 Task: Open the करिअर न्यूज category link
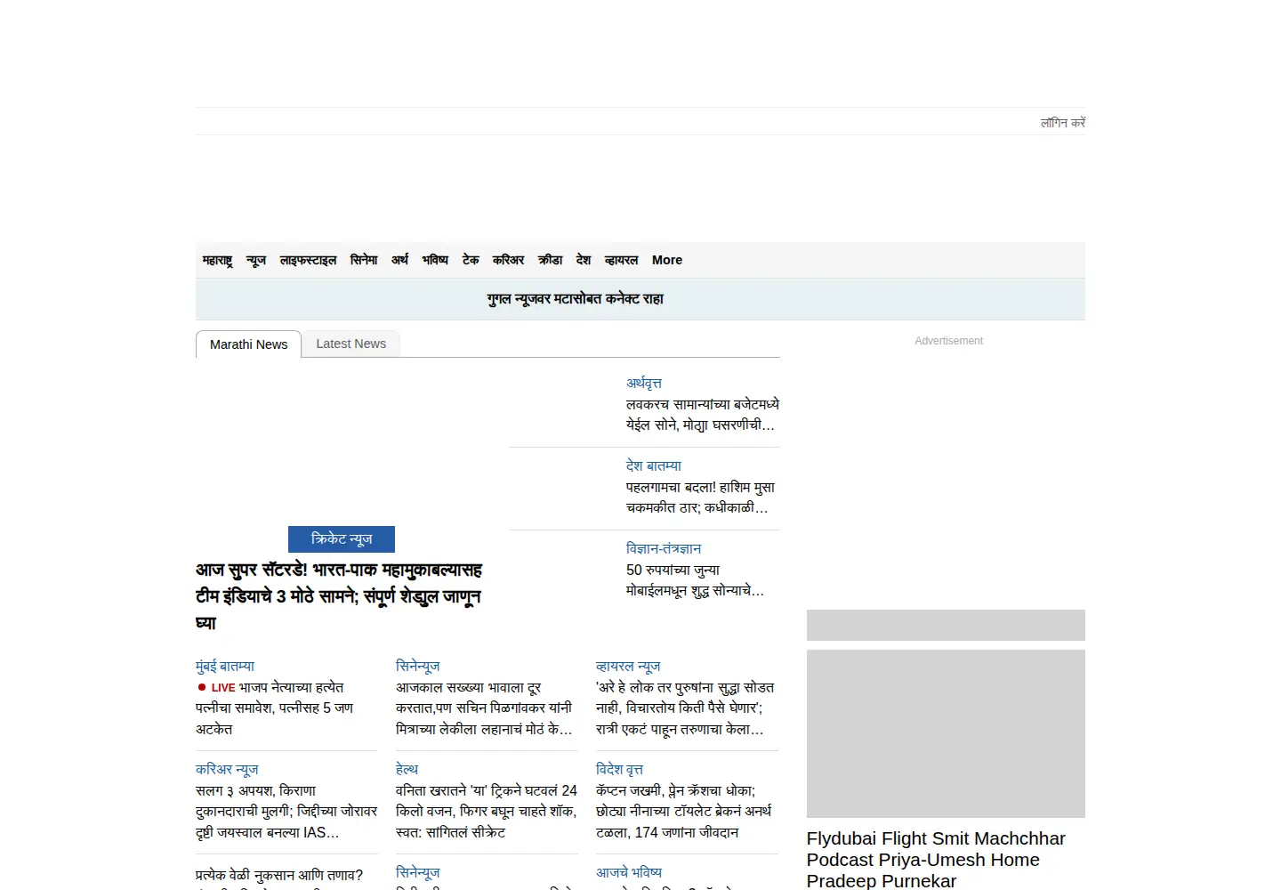point(227,769)
